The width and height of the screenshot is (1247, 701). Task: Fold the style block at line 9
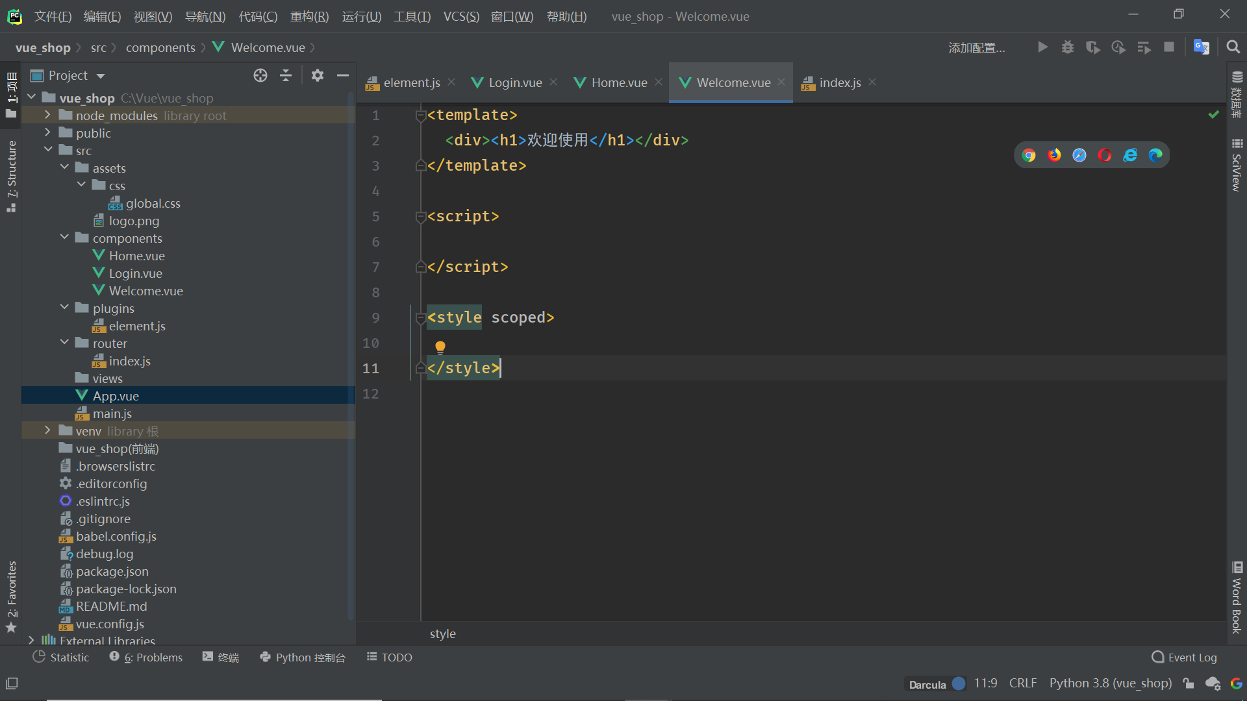(x=420, y=318)
